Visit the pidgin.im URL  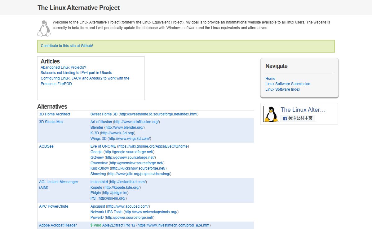[x=115, y=193]
